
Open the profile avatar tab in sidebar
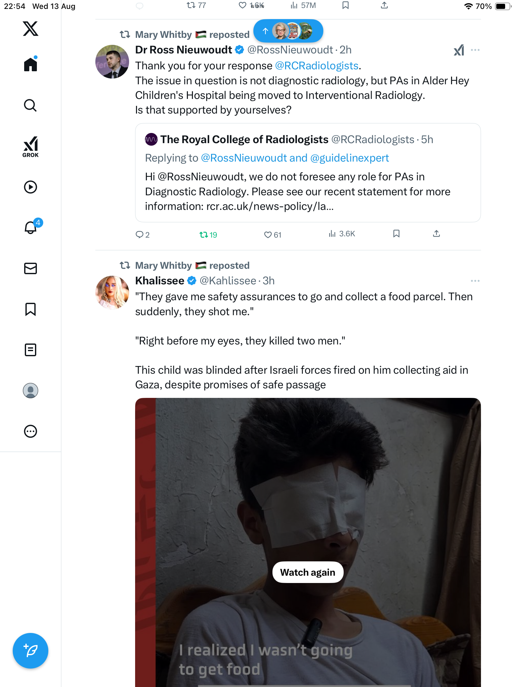31,391
